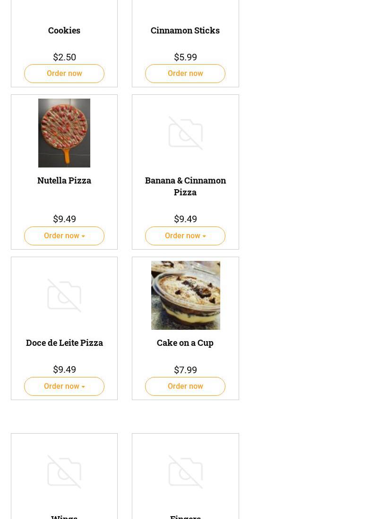Click Doce de Leite Pizza placeholder icon
Viewport: 371px width, 519px height.
(x=64, y=295)
